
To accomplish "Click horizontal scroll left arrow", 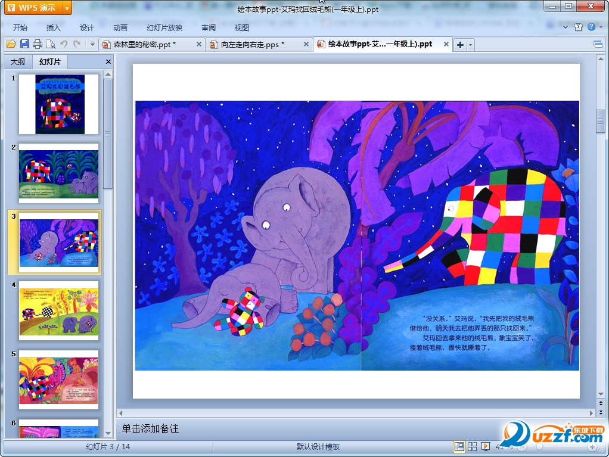I will (x=121, y=413).
